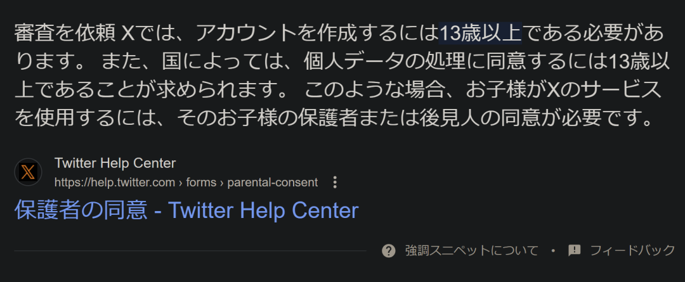This screenshot has height=282, width=685.
Task: Click the 審査を依頼 text in the snippet
Action: [x=64, y=33]
